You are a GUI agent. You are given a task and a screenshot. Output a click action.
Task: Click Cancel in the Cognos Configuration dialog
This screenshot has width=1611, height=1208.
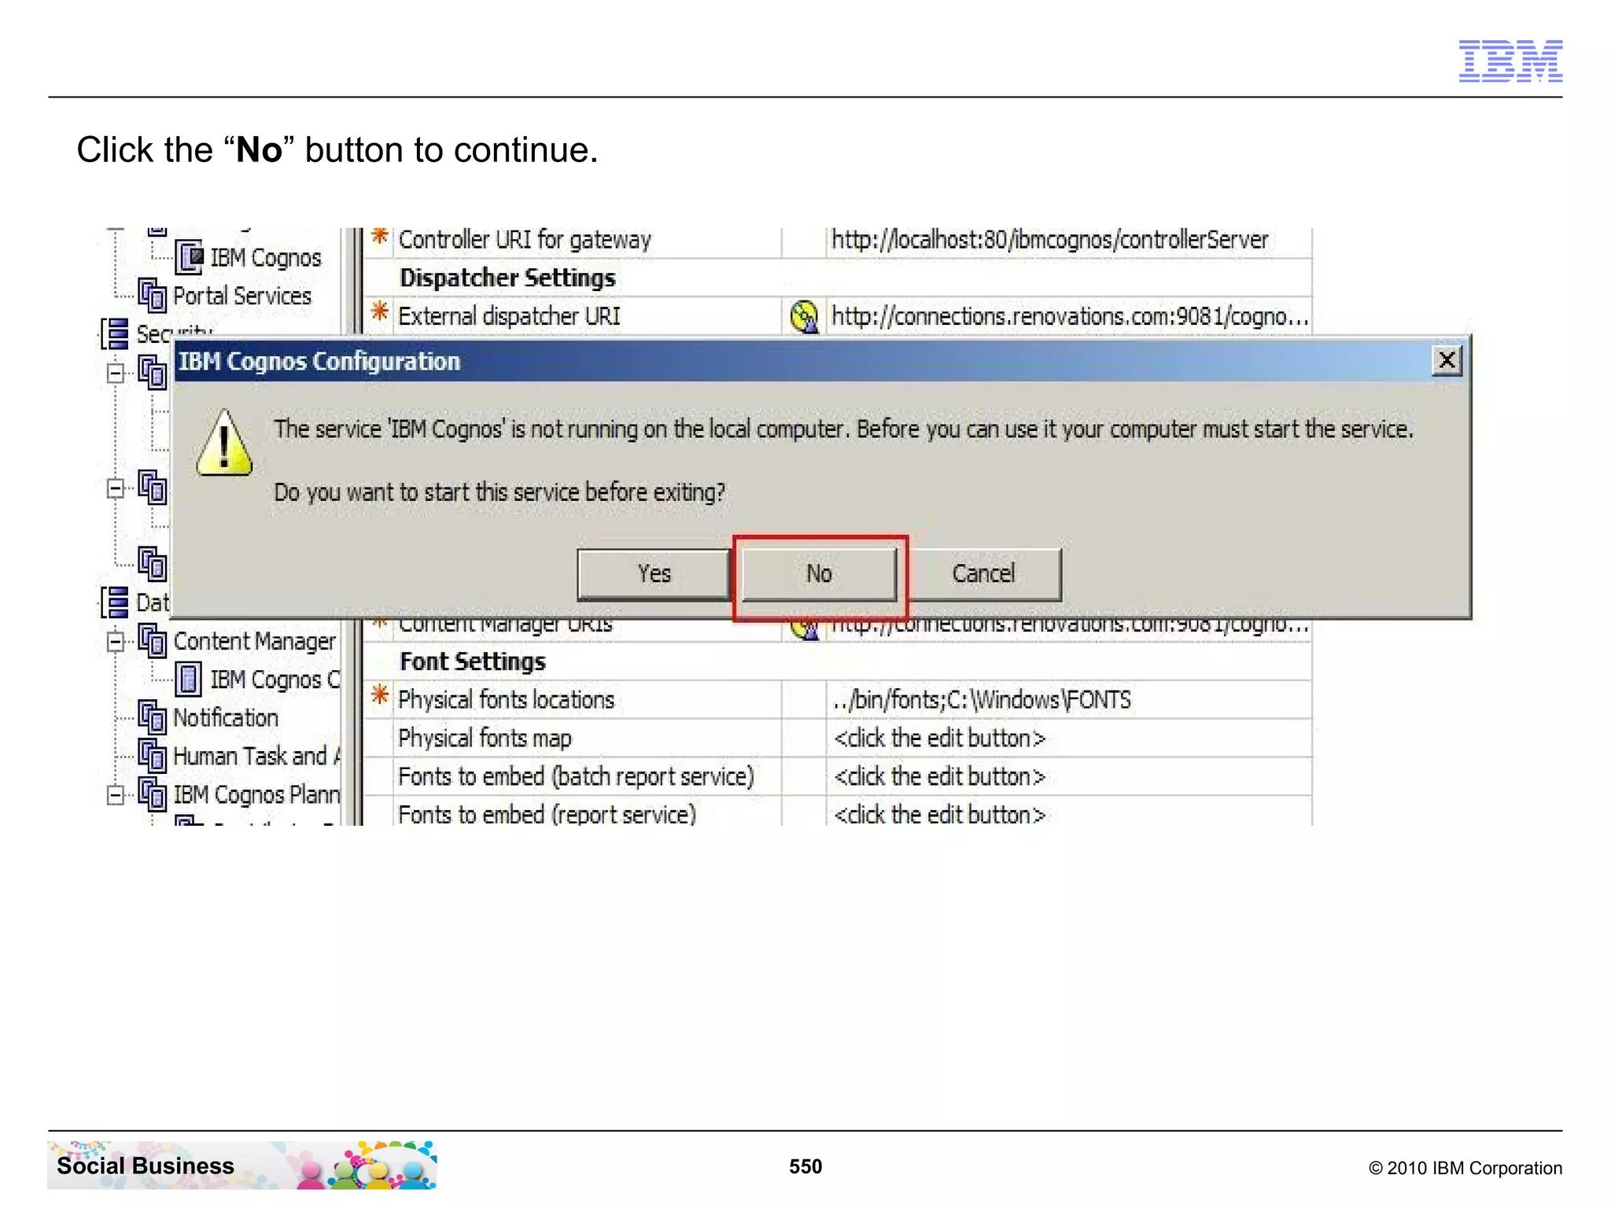tap(983, 574)
